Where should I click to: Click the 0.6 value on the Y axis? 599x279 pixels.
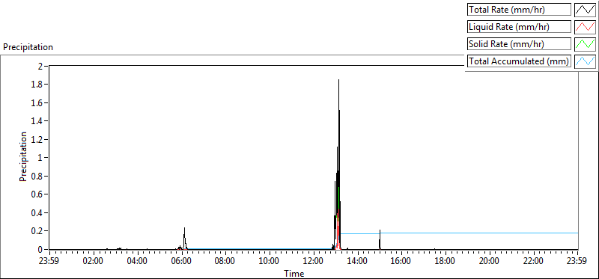(x=37, y=194)
